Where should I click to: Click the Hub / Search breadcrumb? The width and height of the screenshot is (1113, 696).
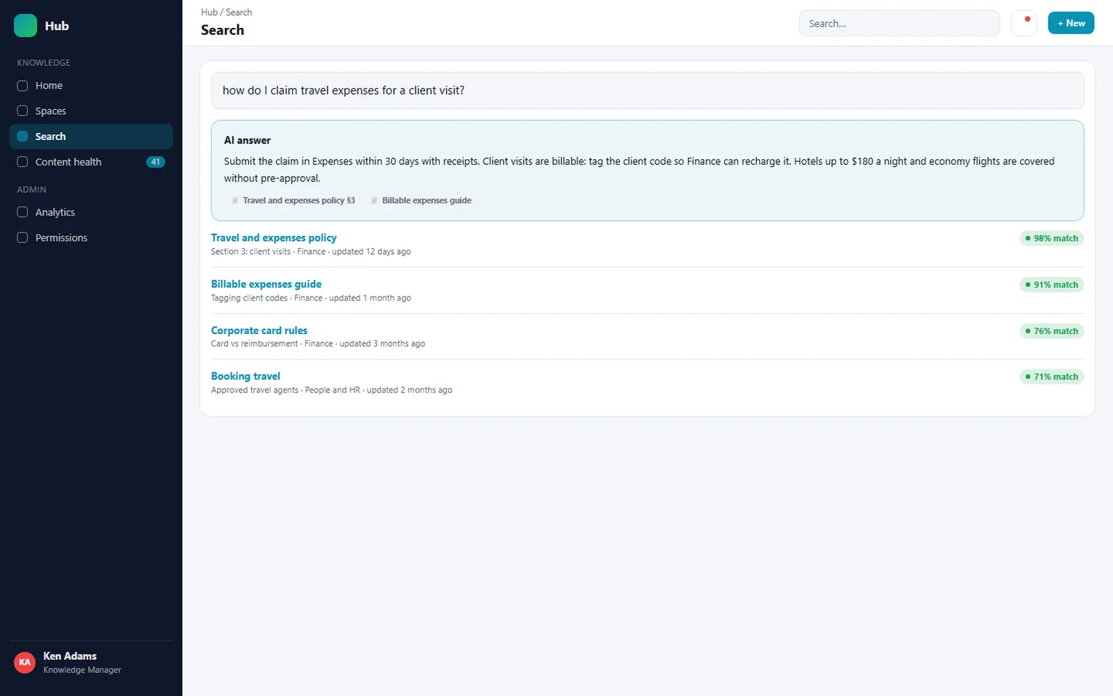226,13
